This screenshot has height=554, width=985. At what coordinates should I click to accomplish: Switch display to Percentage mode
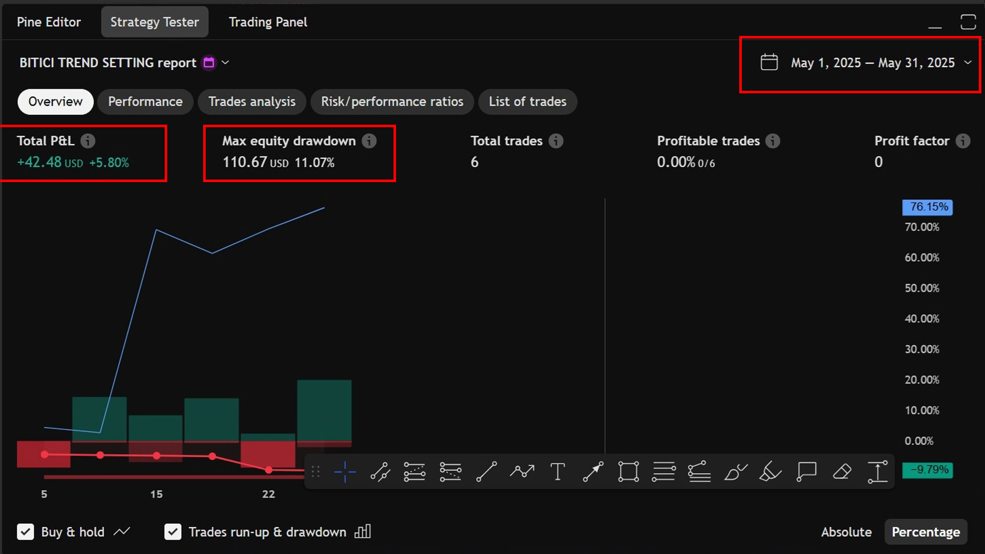point(925,532)
